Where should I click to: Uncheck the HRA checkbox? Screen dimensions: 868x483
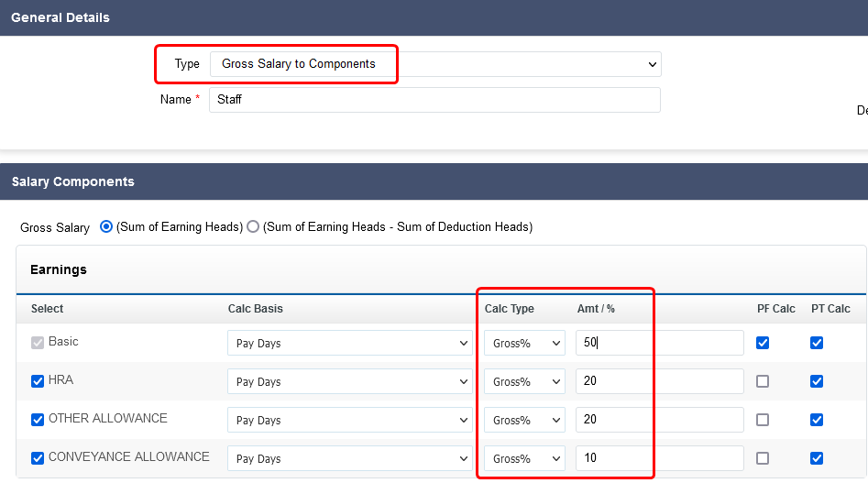click(38, 381)
